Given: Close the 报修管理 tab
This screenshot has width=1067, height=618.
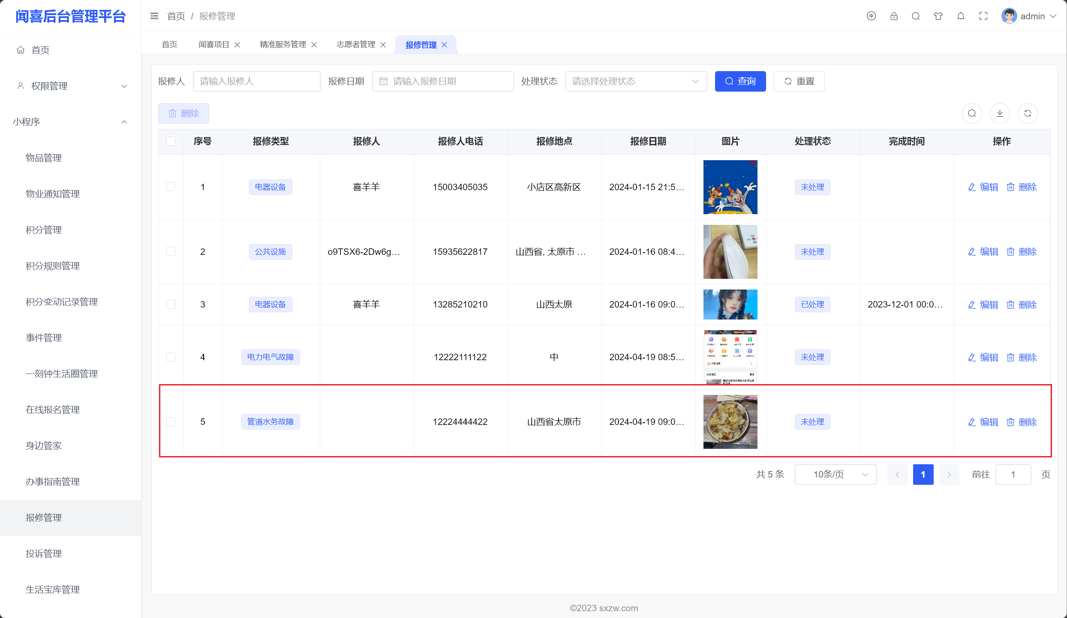Looking at the screenshot, I should point(445,45).
